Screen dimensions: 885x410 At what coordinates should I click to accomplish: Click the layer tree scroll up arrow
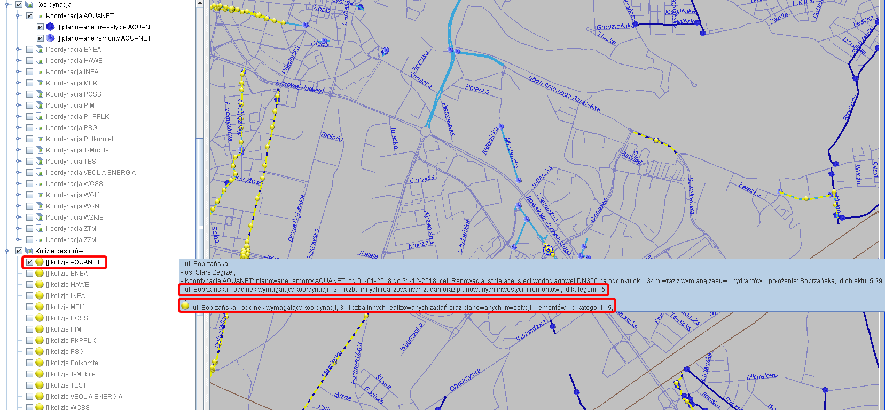pyautogui.click(x=200, y=3)
